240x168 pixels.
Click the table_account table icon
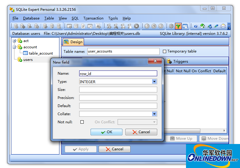pos(25,53)
